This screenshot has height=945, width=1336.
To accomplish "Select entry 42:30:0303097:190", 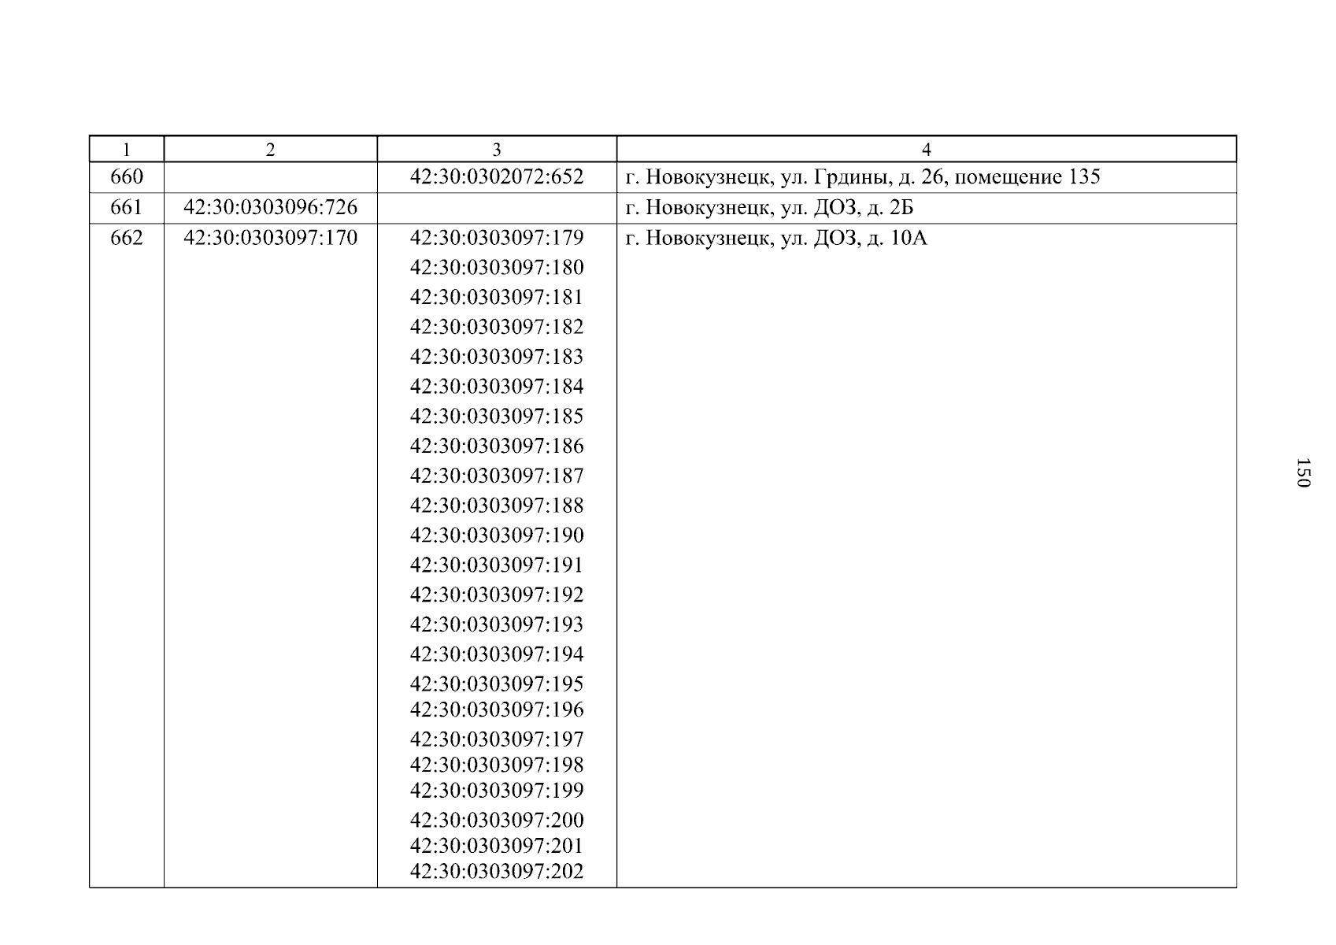I will click(497, 535).
